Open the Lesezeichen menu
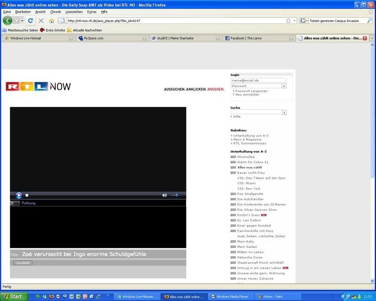 tap(74, 12)
